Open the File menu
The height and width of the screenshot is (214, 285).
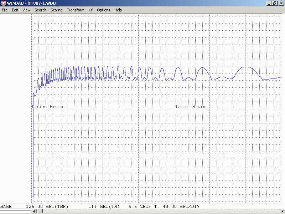[5, 10]
